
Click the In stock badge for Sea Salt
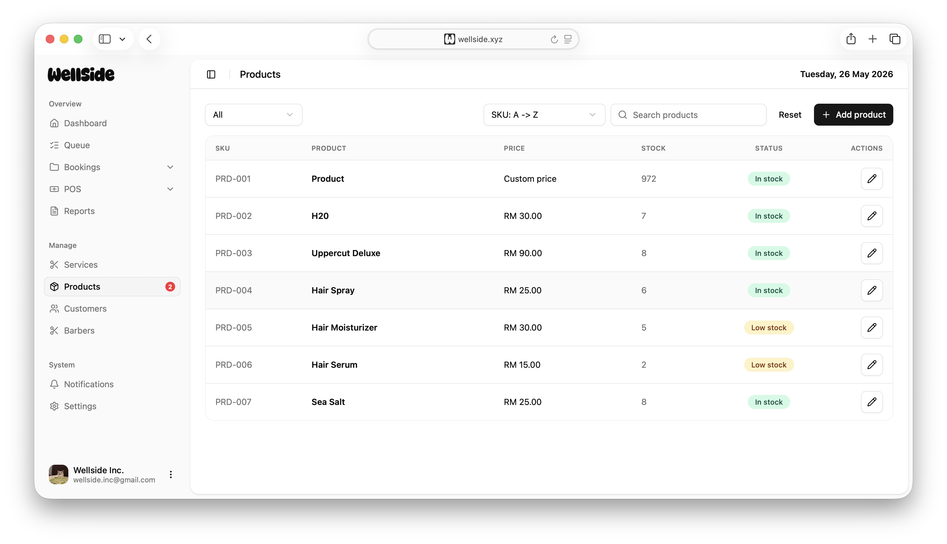coord(768,402)
